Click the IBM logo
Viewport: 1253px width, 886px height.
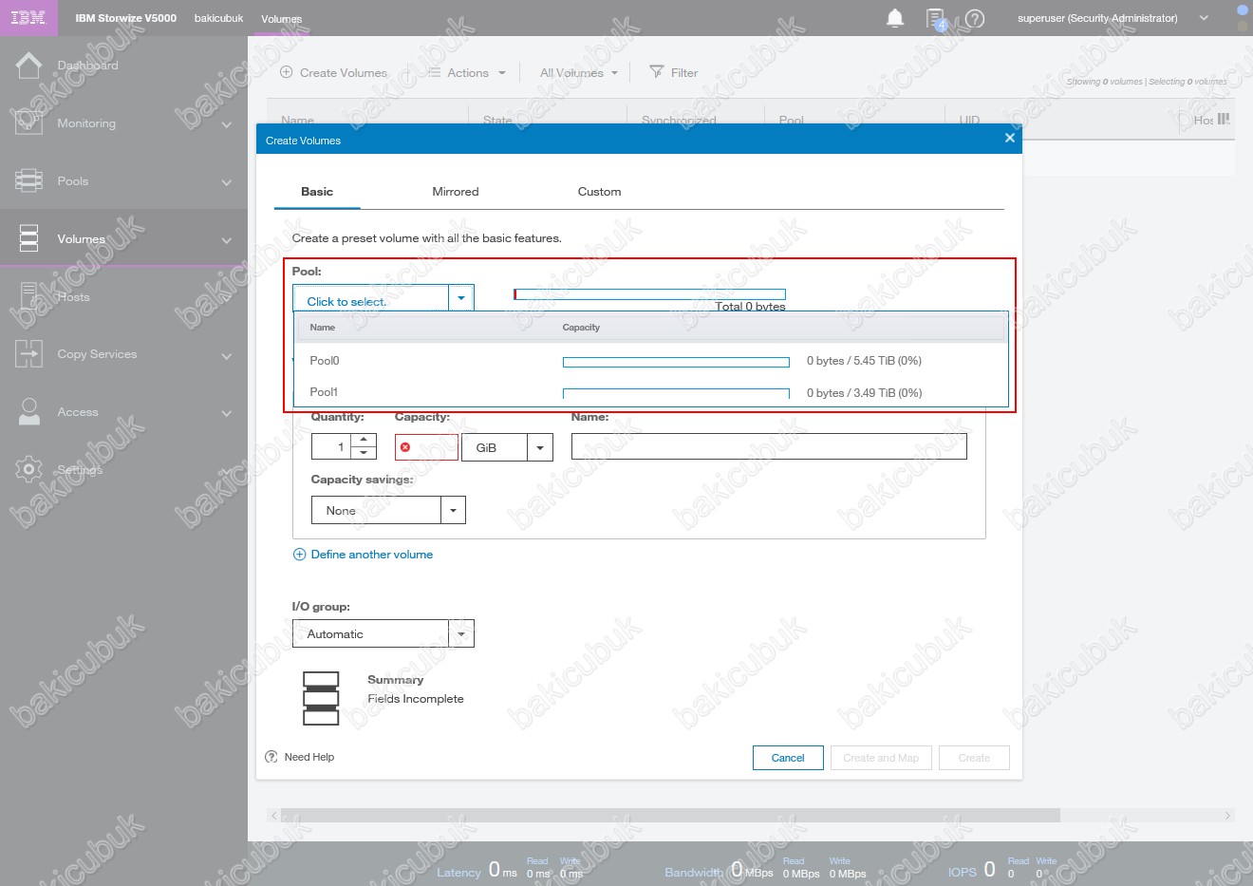tap(28, 17)
